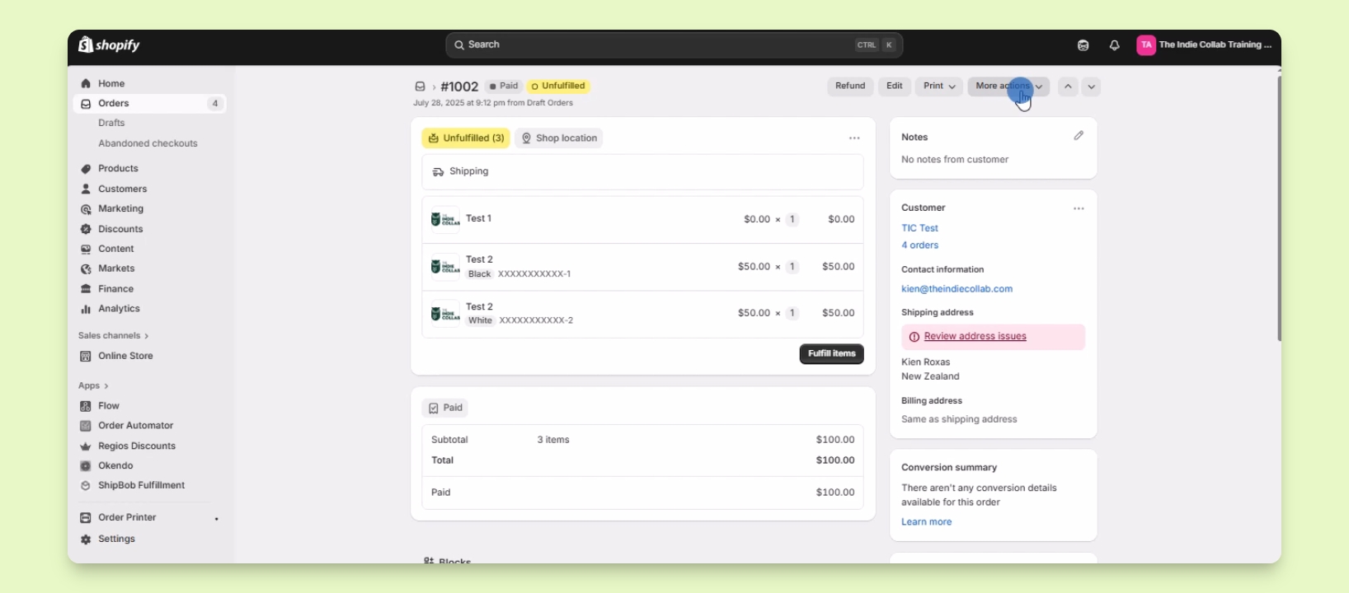Viewport: 1349px width, 593px height.
Task: Click Review address issues link
Action: coord(975,337)
